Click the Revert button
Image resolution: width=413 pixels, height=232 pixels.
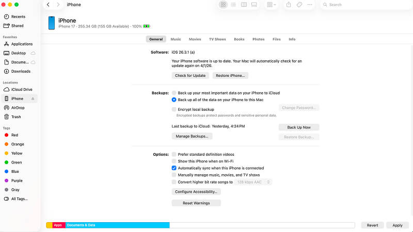pyautogui.click(x=372, y=225)
